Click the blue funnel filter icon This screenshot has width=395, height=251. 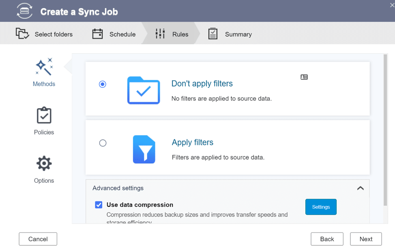(x=144, y=149)
